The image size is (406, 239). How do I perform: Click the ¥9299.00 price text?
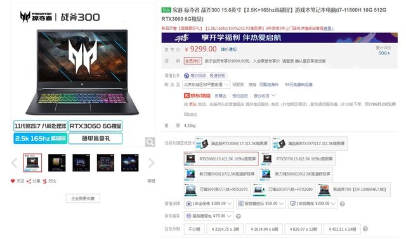point(200,49)
